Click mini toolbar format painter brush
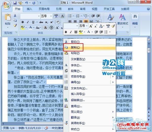The image size is (152, 132). 113,26
